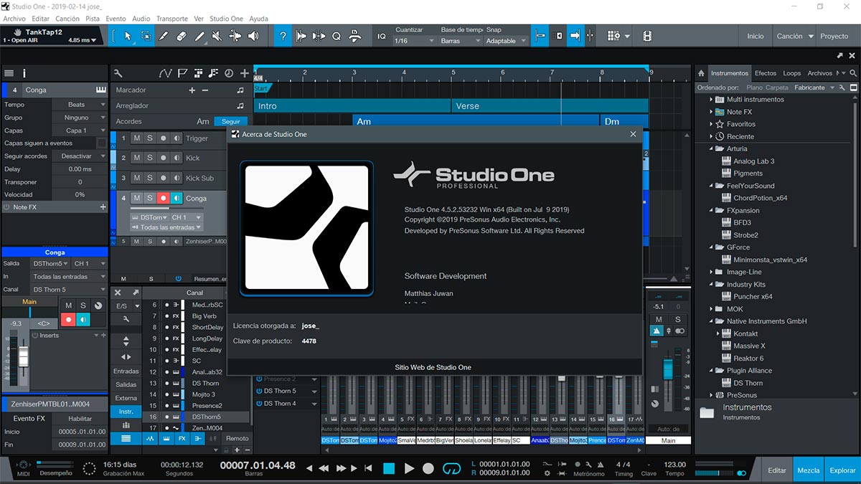Add a track with plus icon
861x484 pixels.
click(245, 73)
